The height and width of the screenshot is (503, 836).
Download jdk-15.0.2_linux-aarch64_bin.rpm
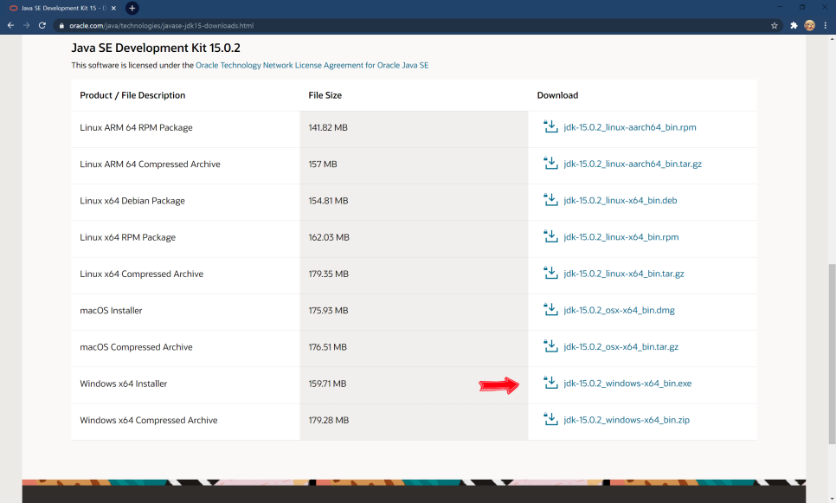630,127
